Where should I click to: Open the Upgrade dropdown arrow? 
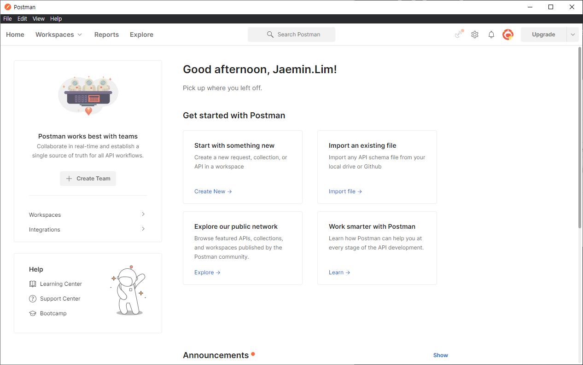(x=573, y=35)
